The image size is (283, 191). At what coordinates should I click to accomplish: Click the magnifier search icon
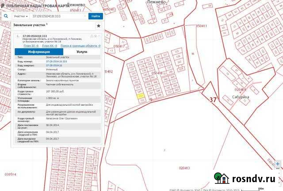pos(7,16)
